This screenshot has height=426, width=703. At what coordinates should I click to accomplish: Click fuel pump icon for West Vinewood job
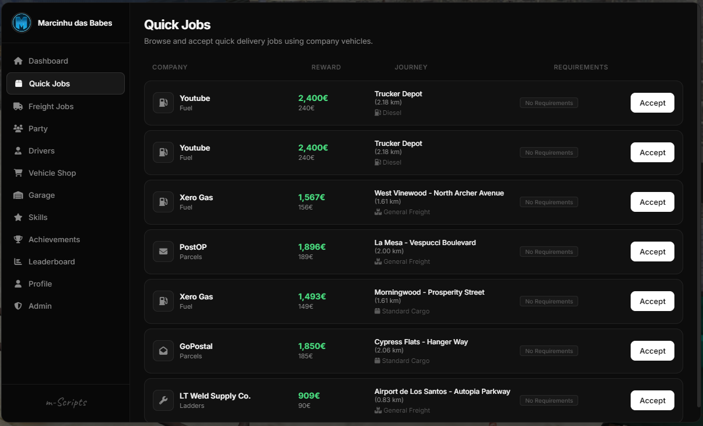(163, 202)
